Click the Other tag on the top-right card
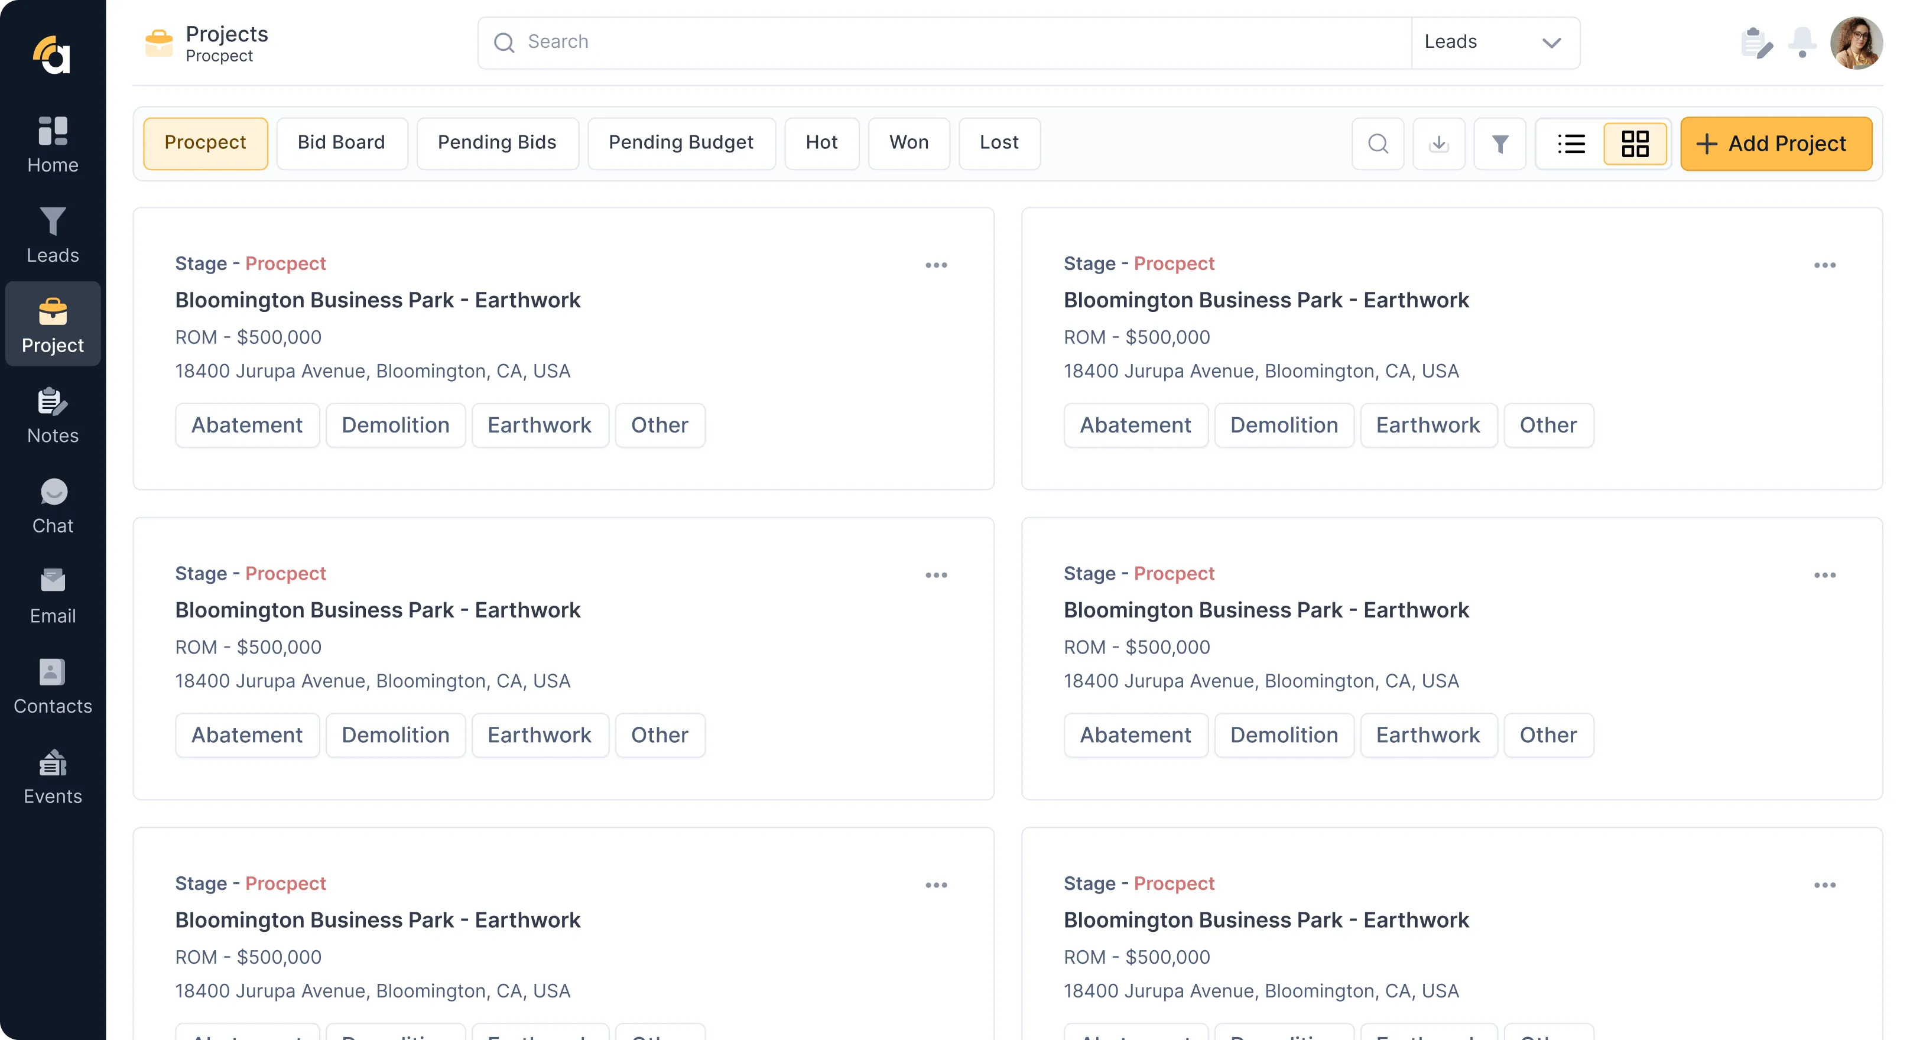Viewport: 1910px width, 1040px height. pos(1548,425)
